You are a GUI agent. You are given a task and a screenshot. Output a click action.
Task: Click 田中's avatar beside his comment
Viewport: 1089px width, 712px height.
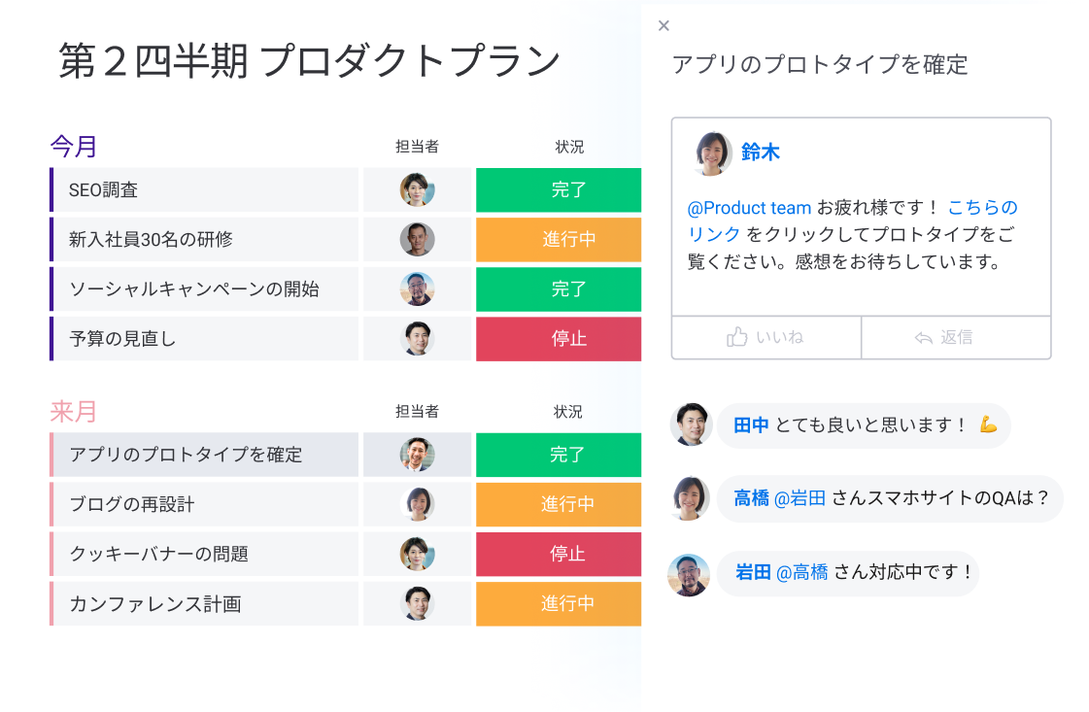pos(691,424)
